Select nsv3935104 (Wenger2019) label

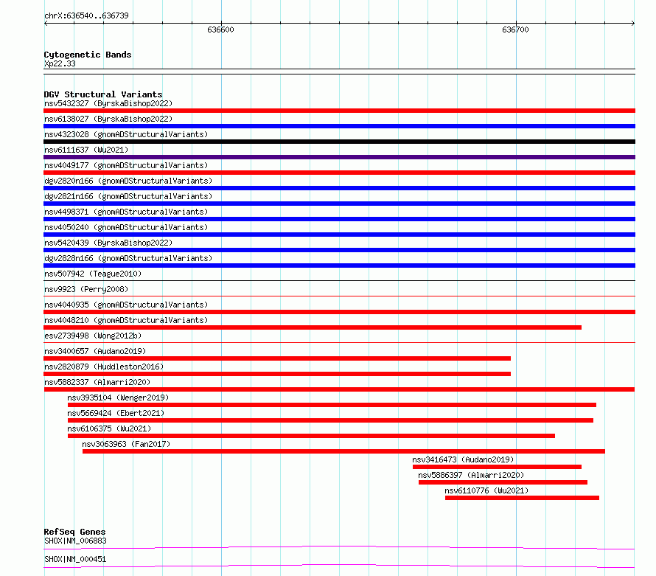pyautogui.click(x=118, y=398)
